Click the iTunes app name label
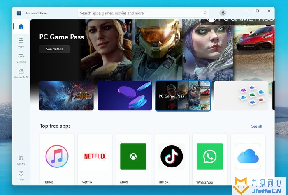288x195 pixels. (49, 182)
